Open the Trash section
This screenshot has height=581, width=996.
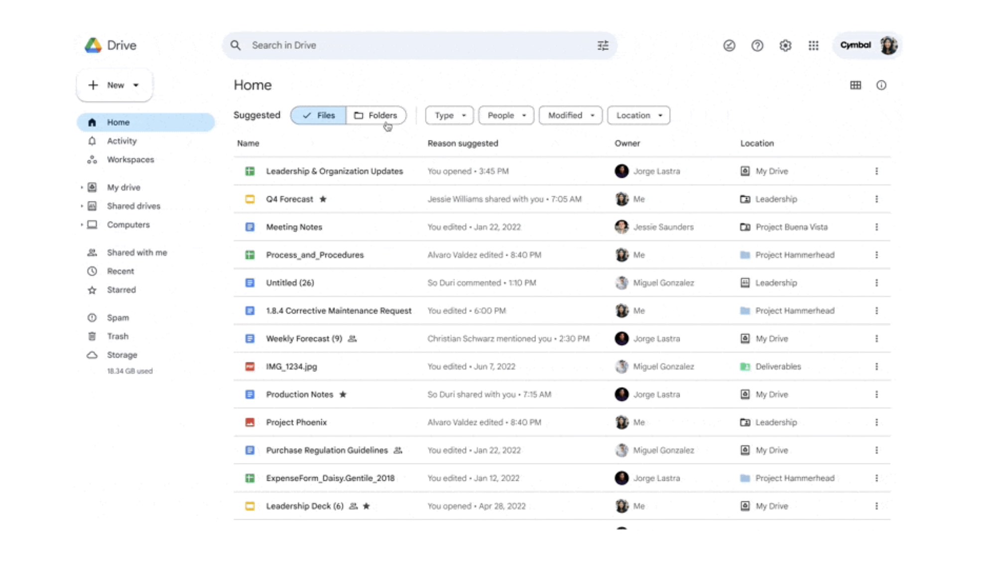point(118,336)
